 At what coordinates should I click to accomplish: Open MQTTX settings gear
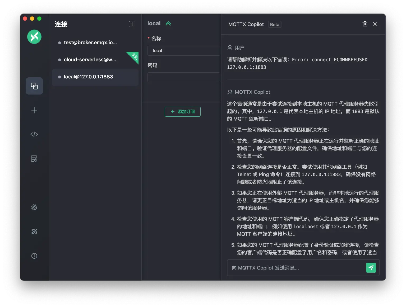click(34, 207)
